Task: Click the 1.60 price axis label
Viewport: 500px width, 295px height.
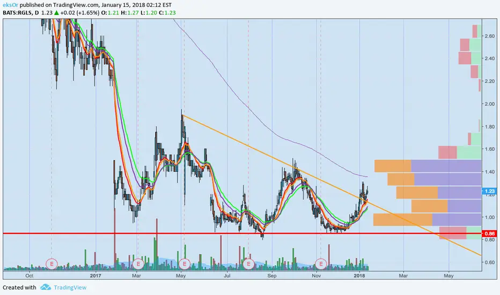Action: click(x=489, y=149)
